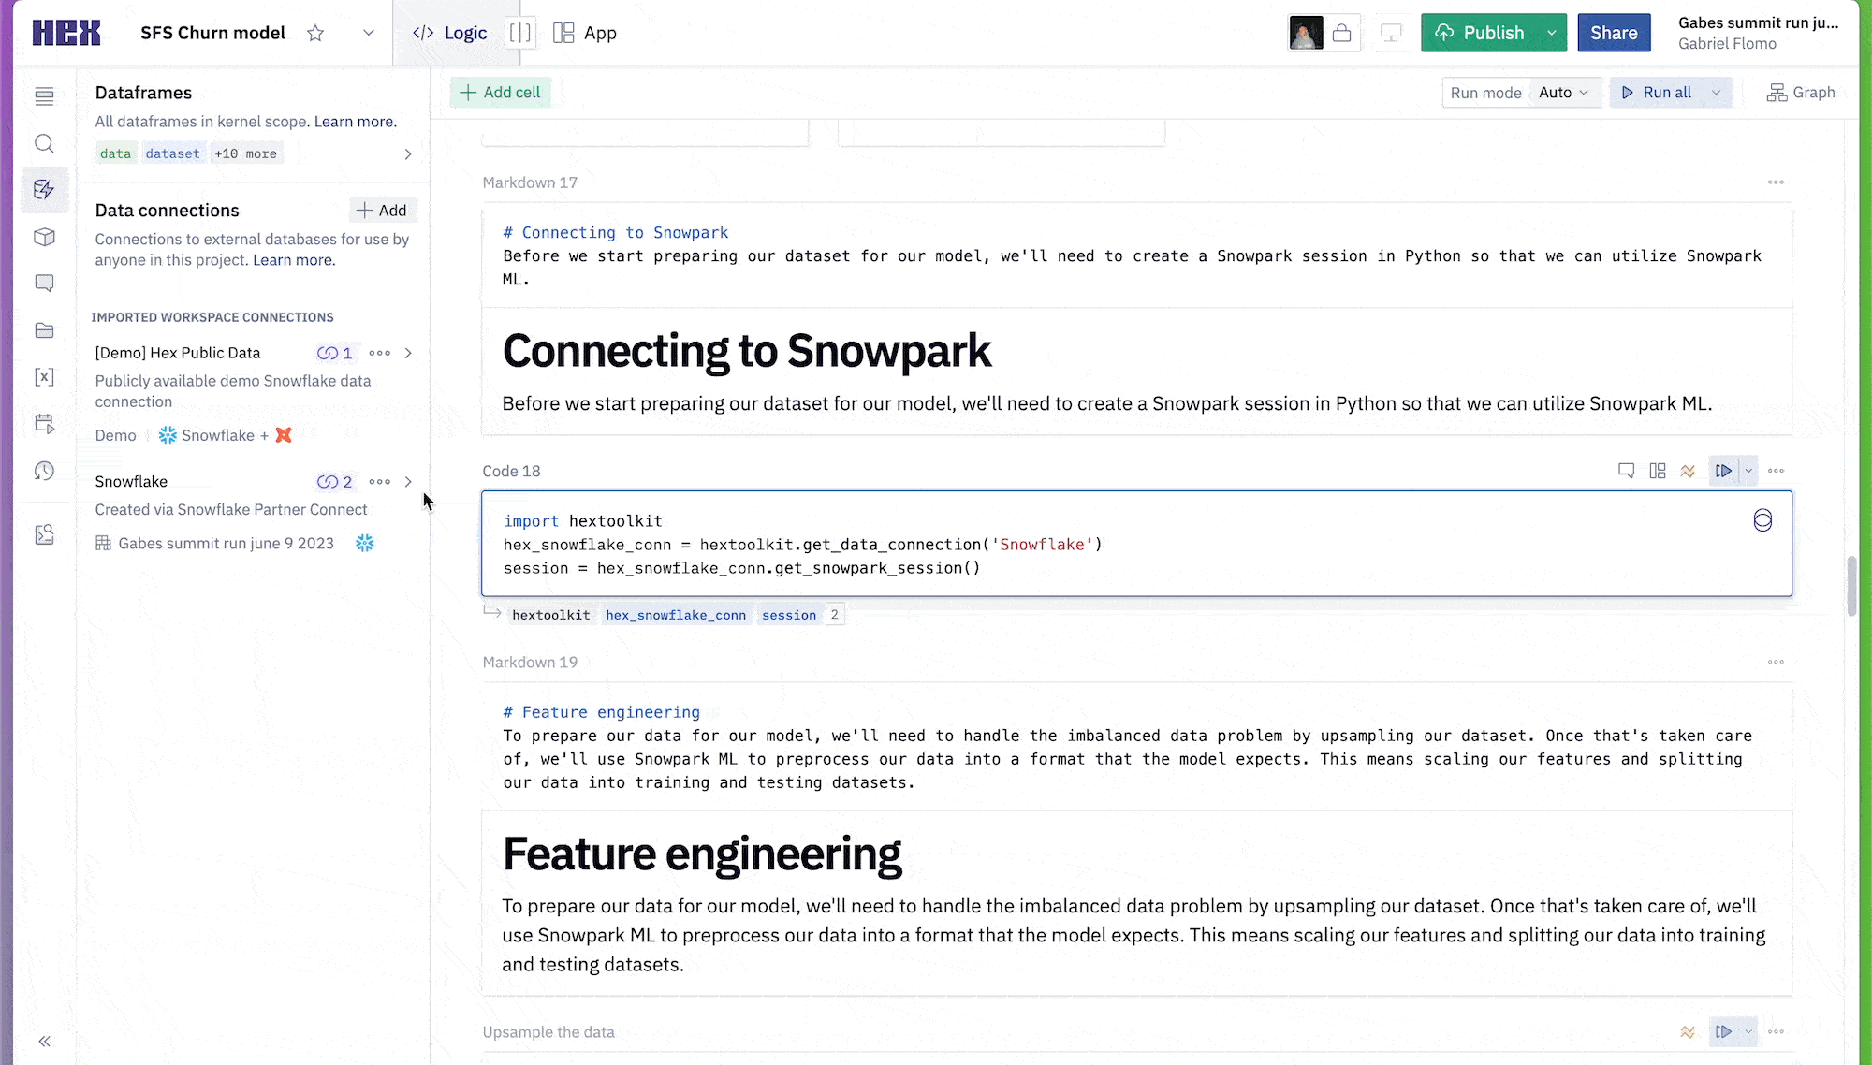Toggle the split view between Logic and App
The image size is (1872, 1065).
[x=519, y=34]
